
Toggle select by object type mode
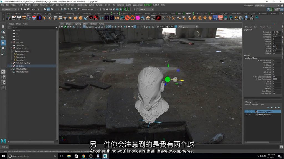[49, 9]
